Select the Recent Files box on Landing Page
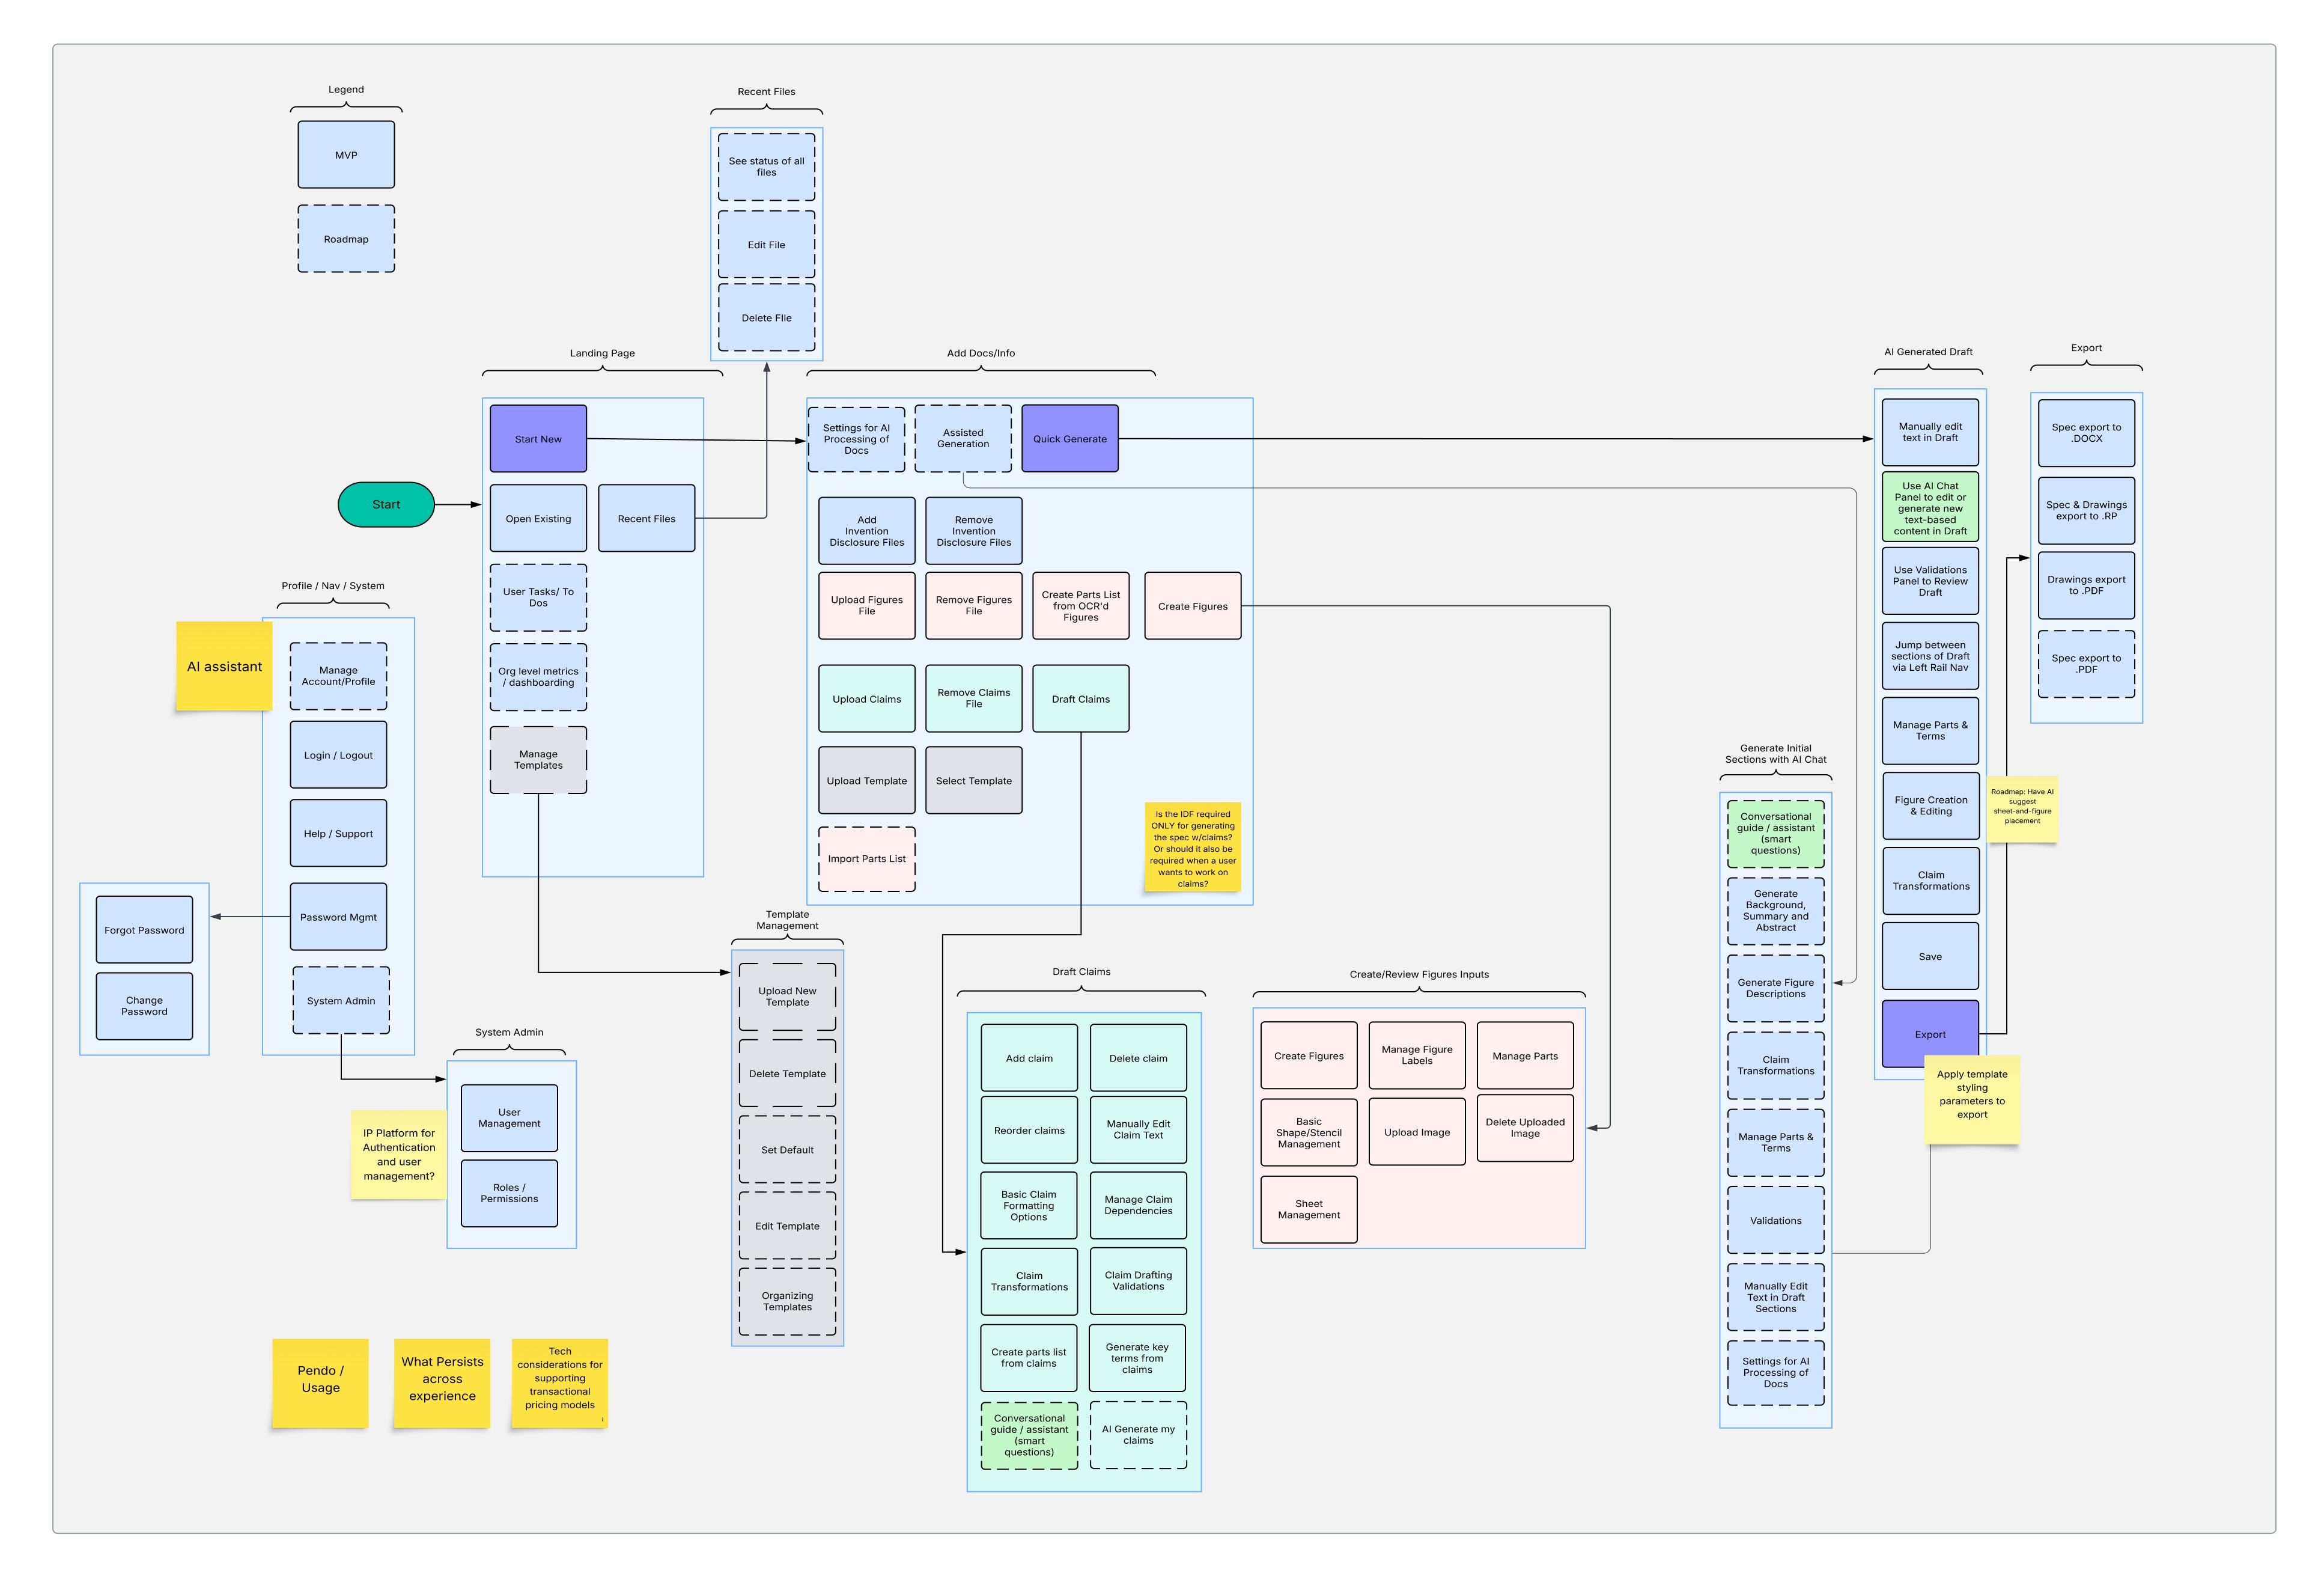This screenshot has height=1582, width=2324. pyautogui.click(x=646, y=518)
